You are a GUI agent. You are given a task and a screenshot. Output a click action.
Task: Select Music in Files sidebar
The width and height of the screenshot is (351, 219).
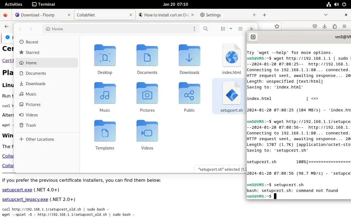47,94
